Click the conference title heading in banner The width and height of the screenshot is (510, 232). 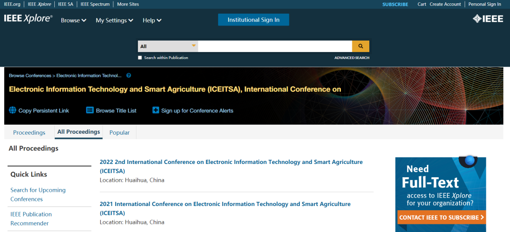175,89
